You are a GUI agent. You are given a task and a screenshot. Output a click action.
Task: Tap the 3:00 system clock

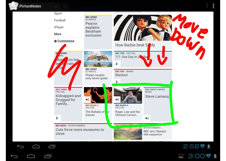point(196,156)
